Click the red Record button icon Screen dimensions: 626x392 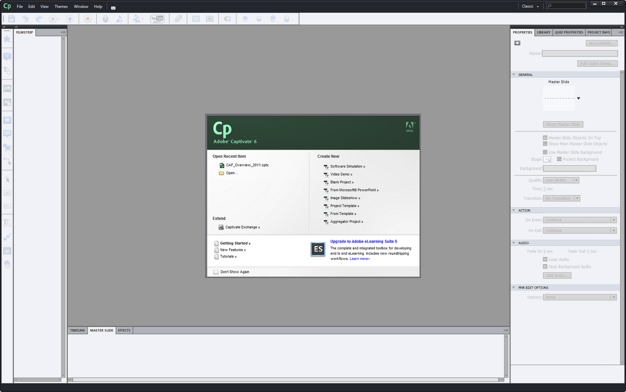88,19
